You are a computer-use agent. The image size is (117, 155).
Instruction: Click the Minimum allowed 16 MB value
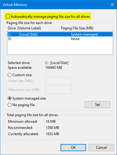click(x=51, y=122)
